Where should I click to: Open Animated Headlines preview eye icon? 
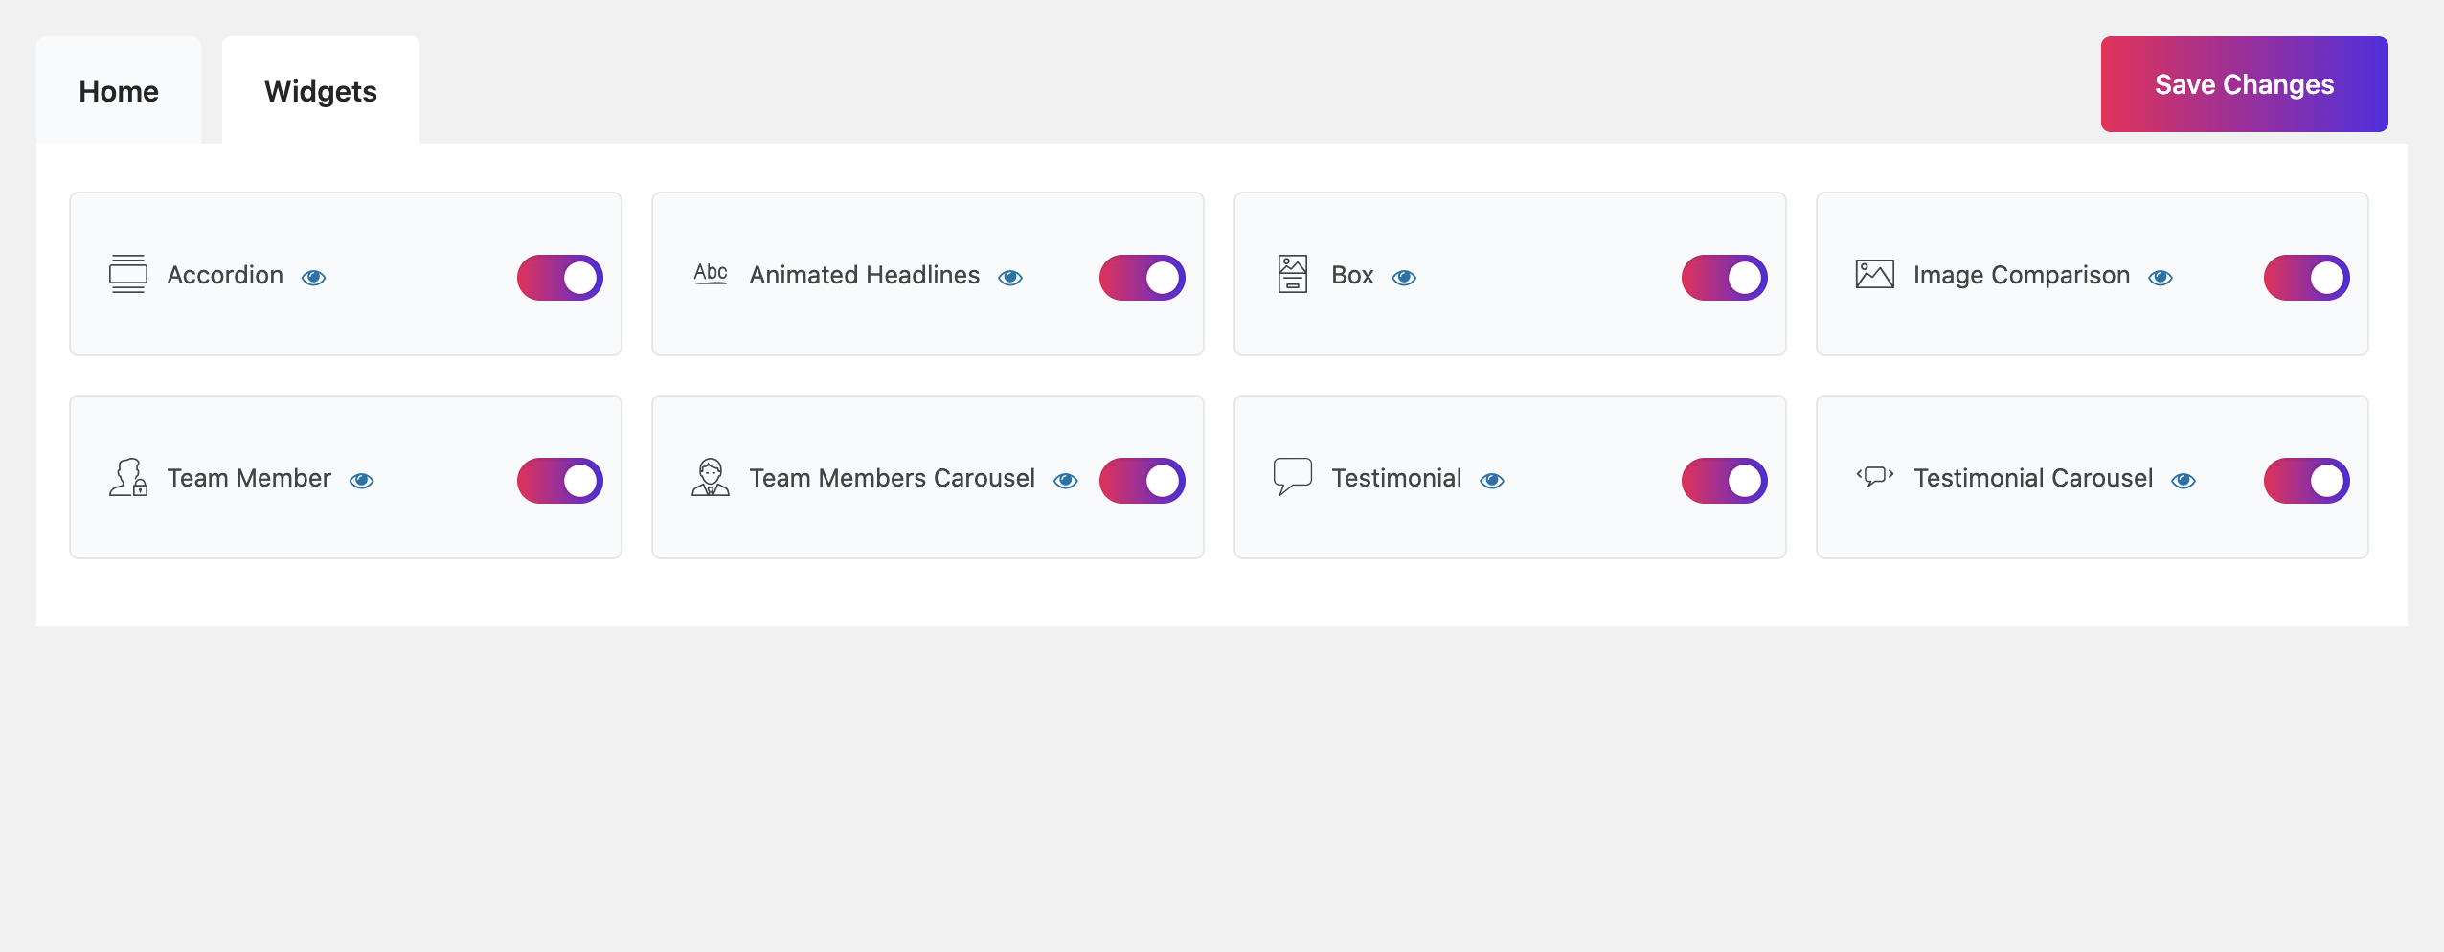pos(1010,278)
